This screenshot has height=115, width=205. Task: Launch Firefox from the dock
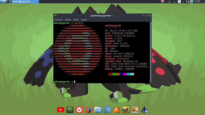tap(89, 110)
